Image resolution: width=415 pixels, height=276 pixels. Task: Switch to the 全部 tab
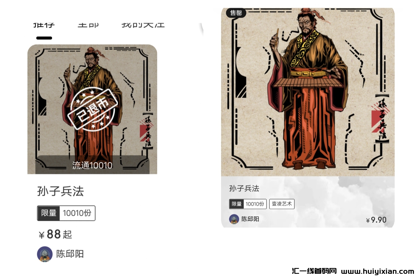click(x=88, y=25)
